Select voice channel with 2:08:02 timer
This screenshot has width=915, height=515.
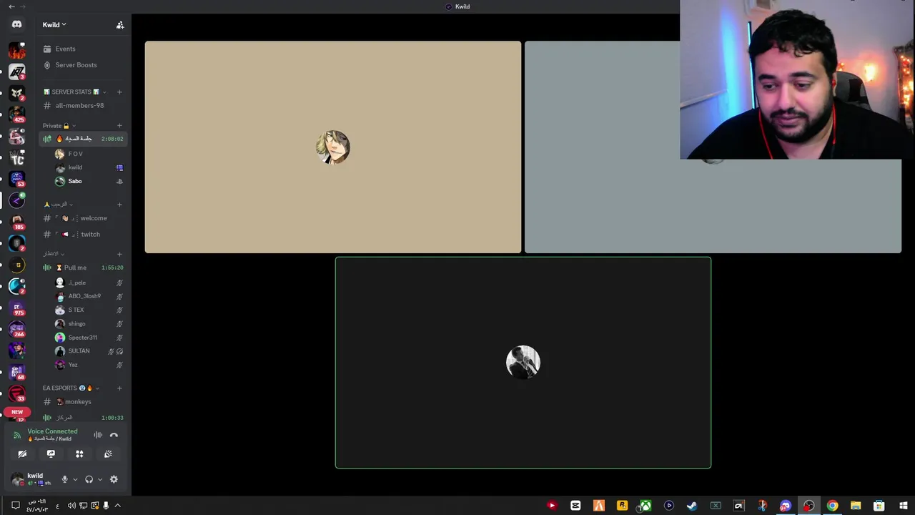pos(84,139)
